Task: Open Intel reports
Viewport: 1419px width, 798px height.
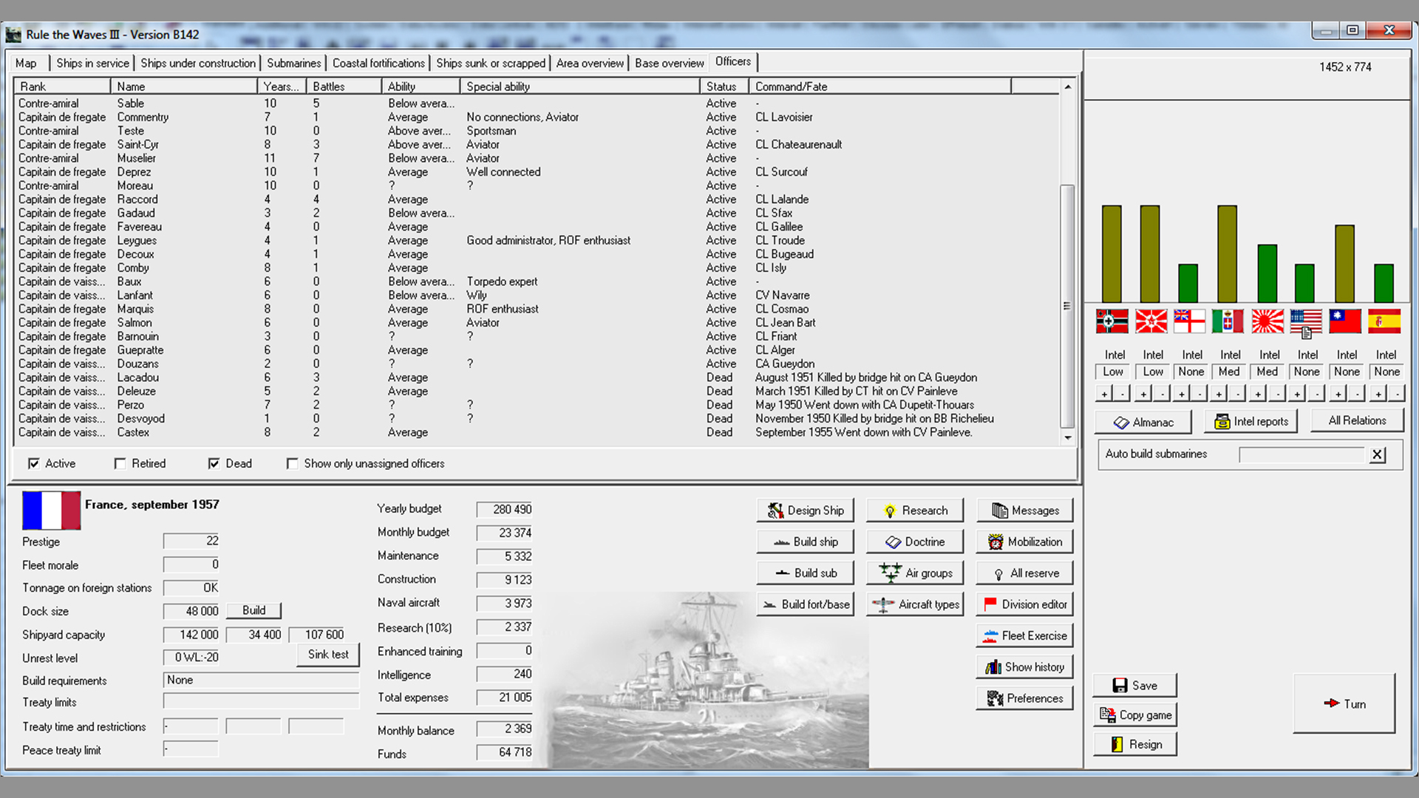Action: [1251, 421]
